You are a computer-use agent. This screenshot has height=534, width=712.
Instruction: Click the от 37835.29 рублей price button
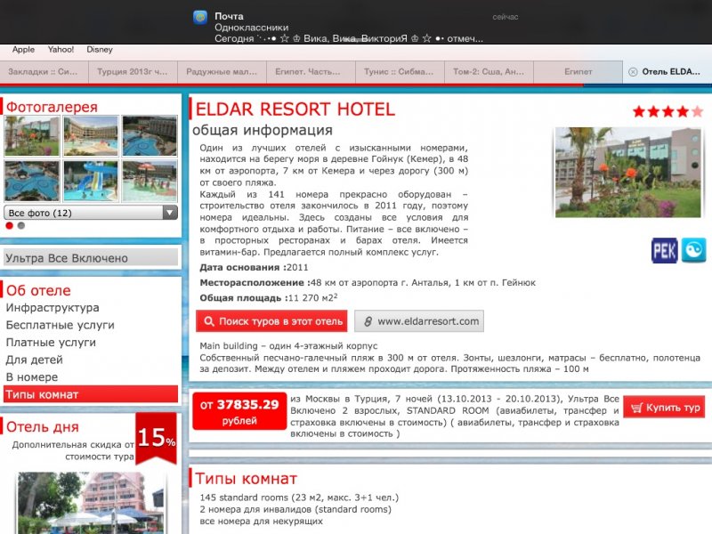[x=239, y=411]
